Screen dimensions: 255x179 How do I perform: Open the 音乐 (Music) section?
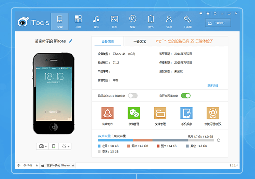tap(96, 22)
